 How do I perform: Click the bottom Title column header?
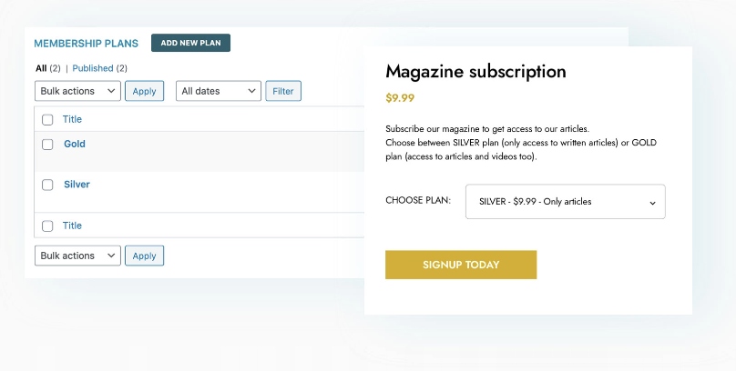pyautogui.click(x=72, y=226)
